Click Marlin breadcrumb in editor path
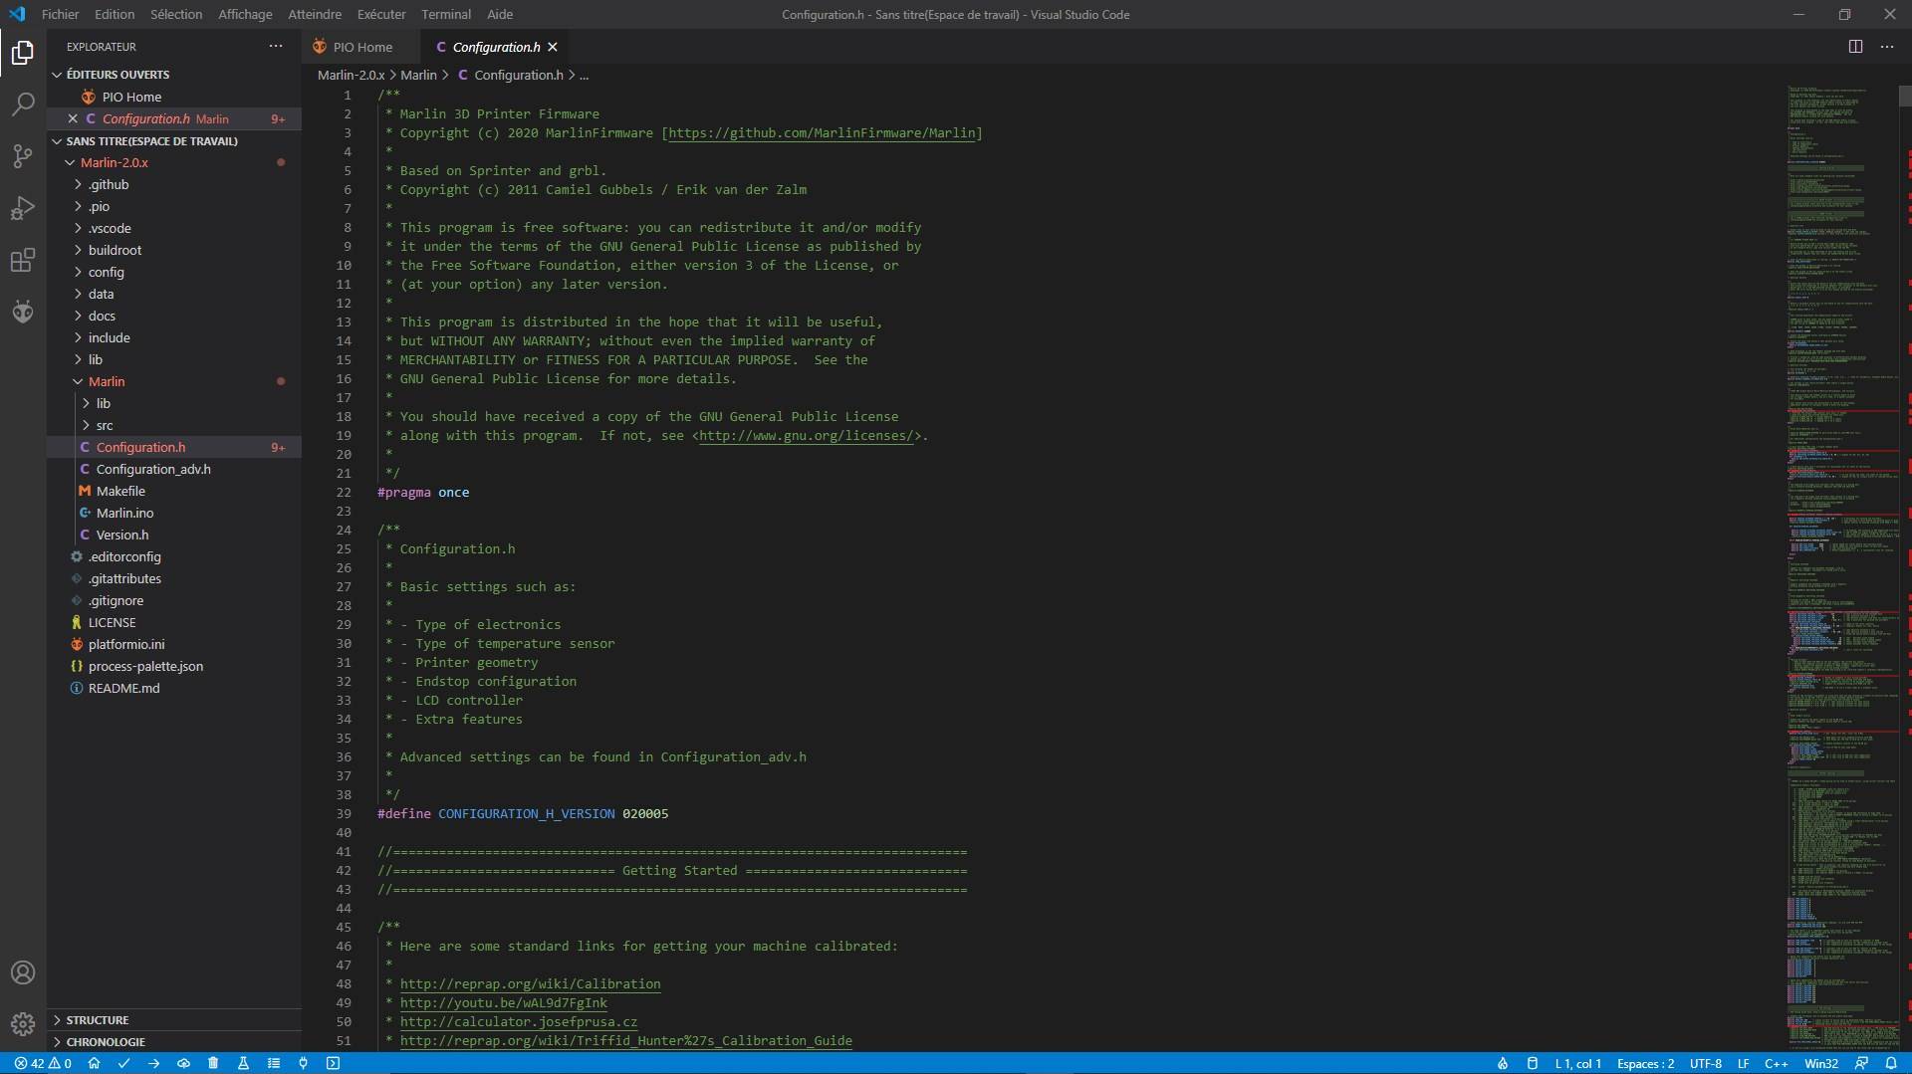The height and width of the screenshot is (1074, 1912). (418, 75)
